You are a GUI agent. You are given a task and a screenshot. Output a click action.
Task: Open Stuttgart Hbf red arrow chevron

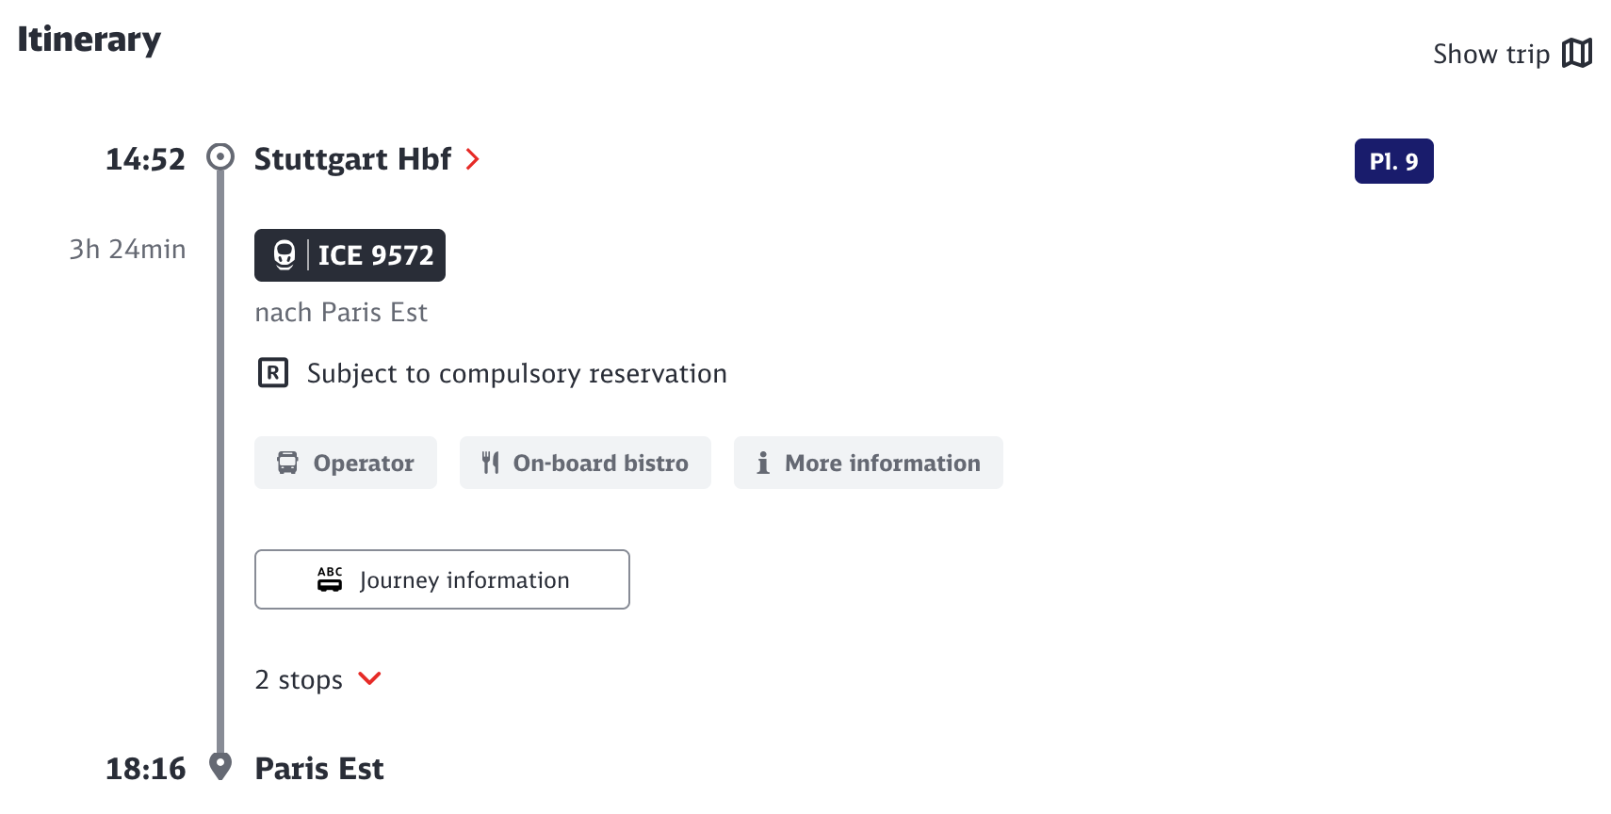pos(473,159)
